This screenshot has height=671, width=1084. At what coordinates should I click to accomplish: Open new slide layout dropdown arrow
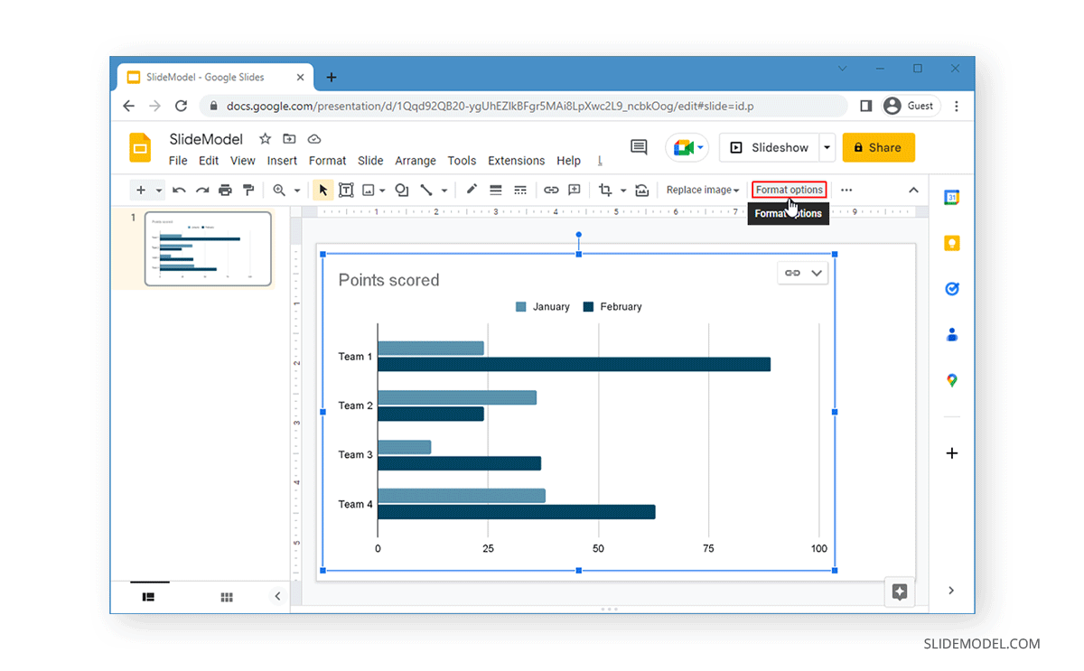[159, 191]
